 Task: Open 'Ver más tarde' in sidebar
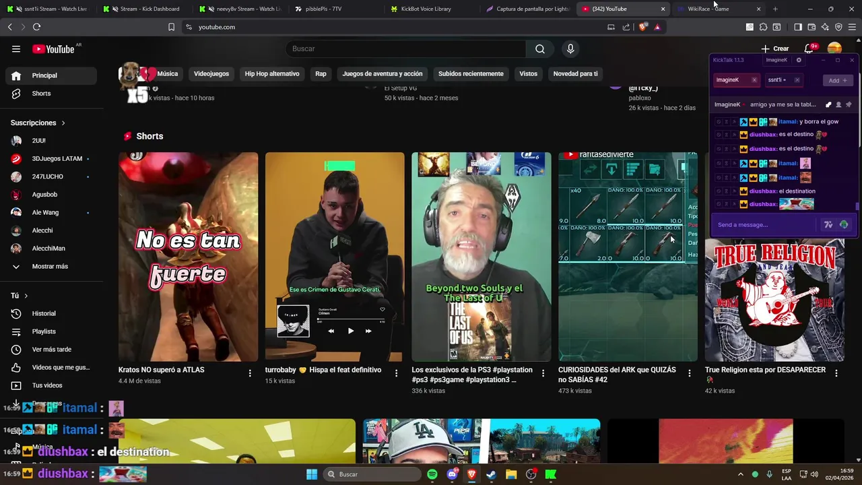(x=51, y=350)
